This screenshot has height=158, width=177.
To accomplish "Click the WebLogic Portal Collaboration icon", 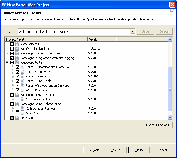I will tap(17, 104).
